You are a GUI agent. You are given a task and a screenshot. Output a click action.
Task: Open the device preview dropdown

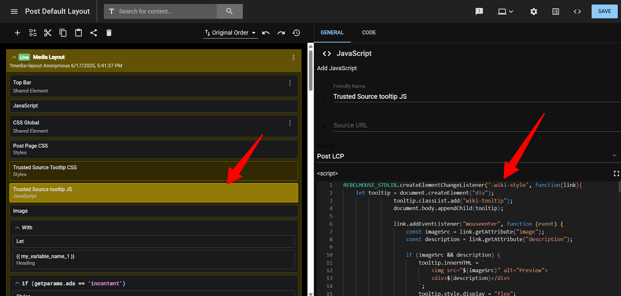point(505,12)
